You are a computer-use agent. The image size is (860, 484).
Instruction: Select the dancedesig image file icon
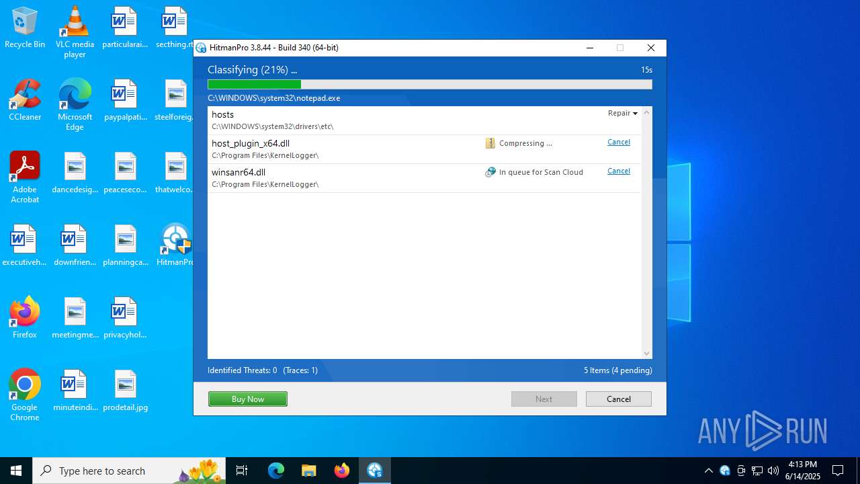[75, 173]
